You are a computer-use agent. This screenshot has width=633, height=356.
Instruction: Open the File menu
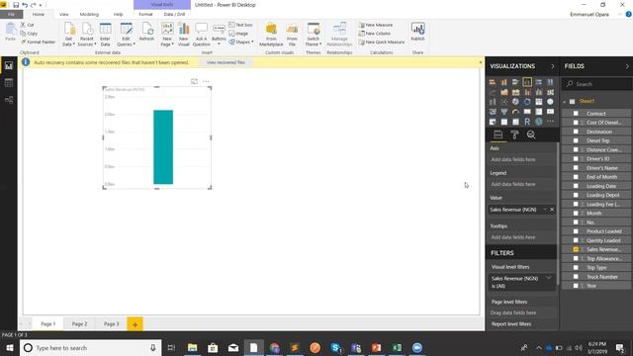coord(11,14)
